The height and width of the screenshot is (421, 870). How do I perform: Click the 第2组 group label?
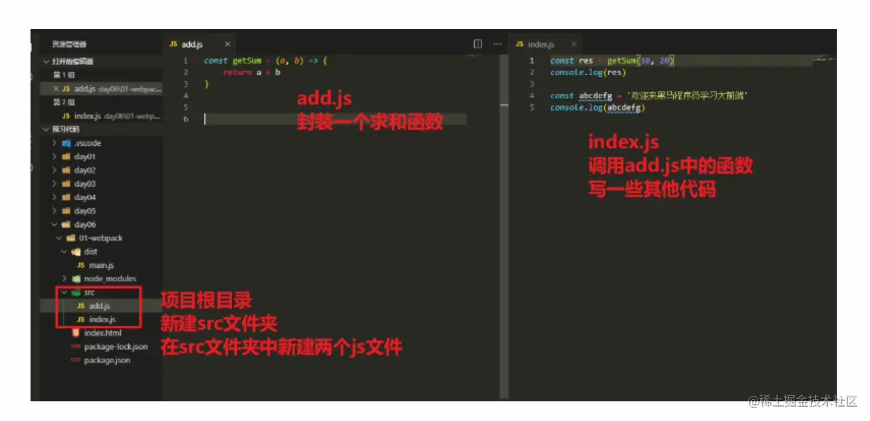click(x=62, y=102)
